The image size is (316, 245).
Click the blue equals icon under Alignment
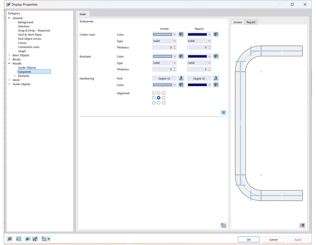[x=224, y=113]
